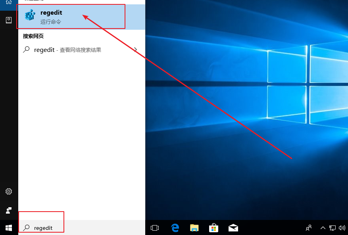Viewport: 348px width, 235px height.
Task: Open Task View on the taskbar
Action: tap(154, 228)
